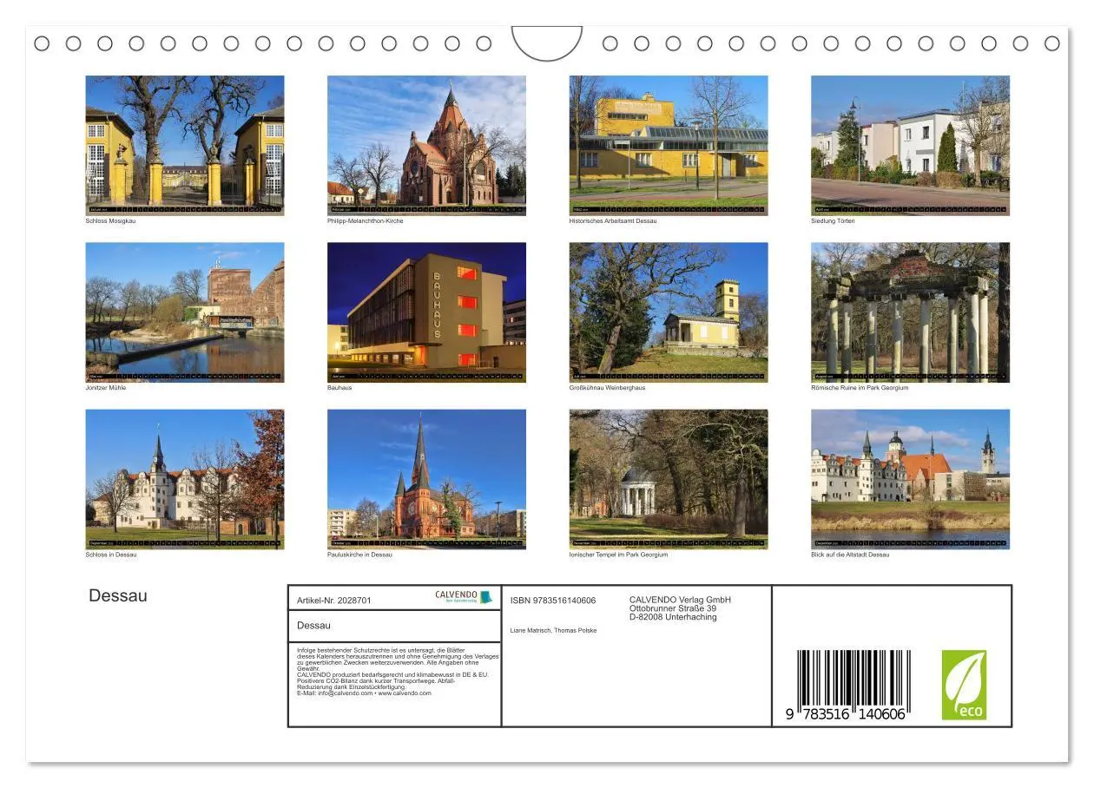Toggle the Pauluskirche in Dessau date strip
This screenshot has width=1094, height=788.
[427, 544]
